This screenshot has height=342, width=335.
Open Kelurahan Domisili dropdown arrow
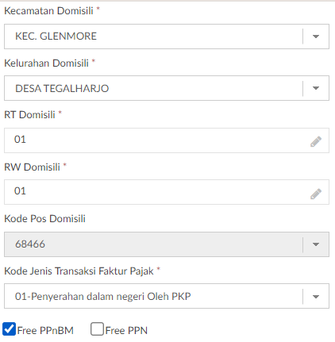click(316, 88)
